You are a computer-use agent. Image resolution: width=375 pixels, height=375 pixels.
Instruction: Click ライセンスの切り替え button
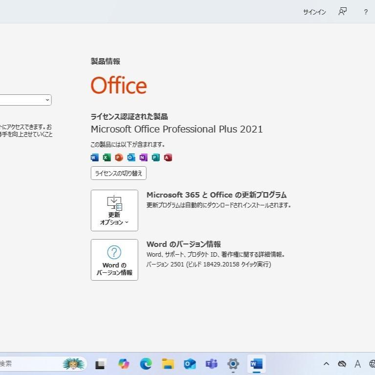coord(119,173)
